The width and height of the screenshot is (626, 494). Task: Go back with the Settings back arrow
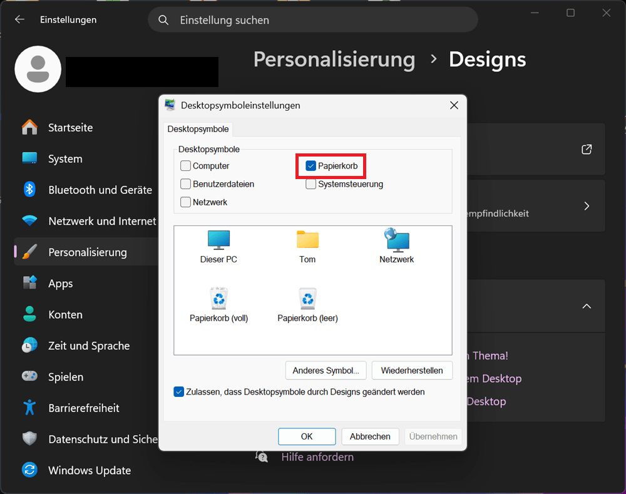19,19
